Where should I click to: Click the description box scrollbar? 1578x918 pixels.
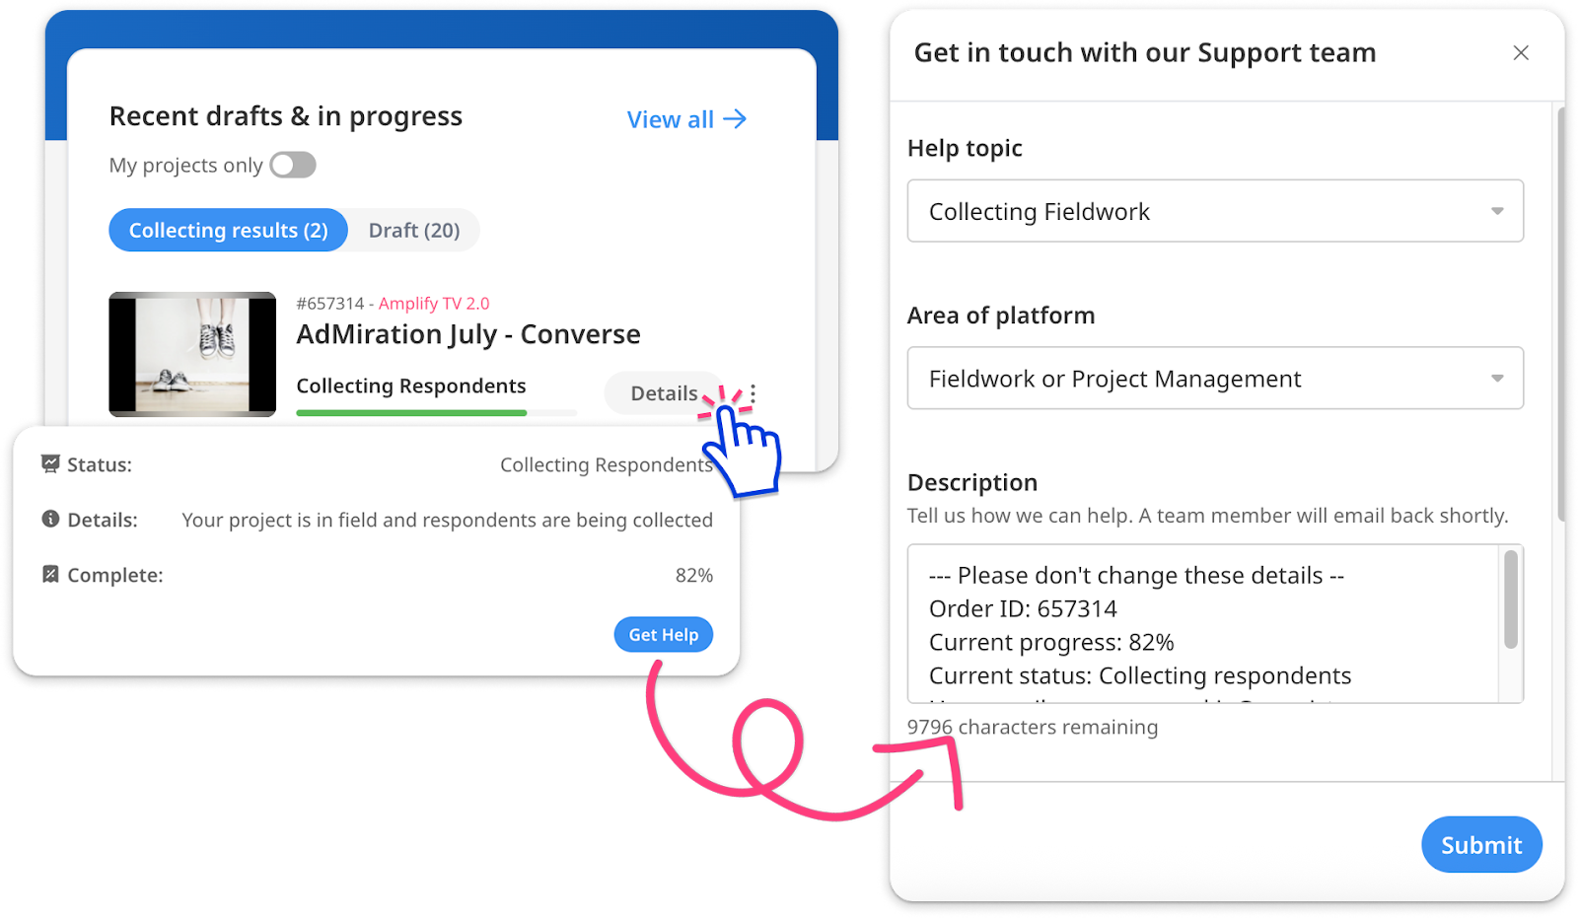(1510, 600)
